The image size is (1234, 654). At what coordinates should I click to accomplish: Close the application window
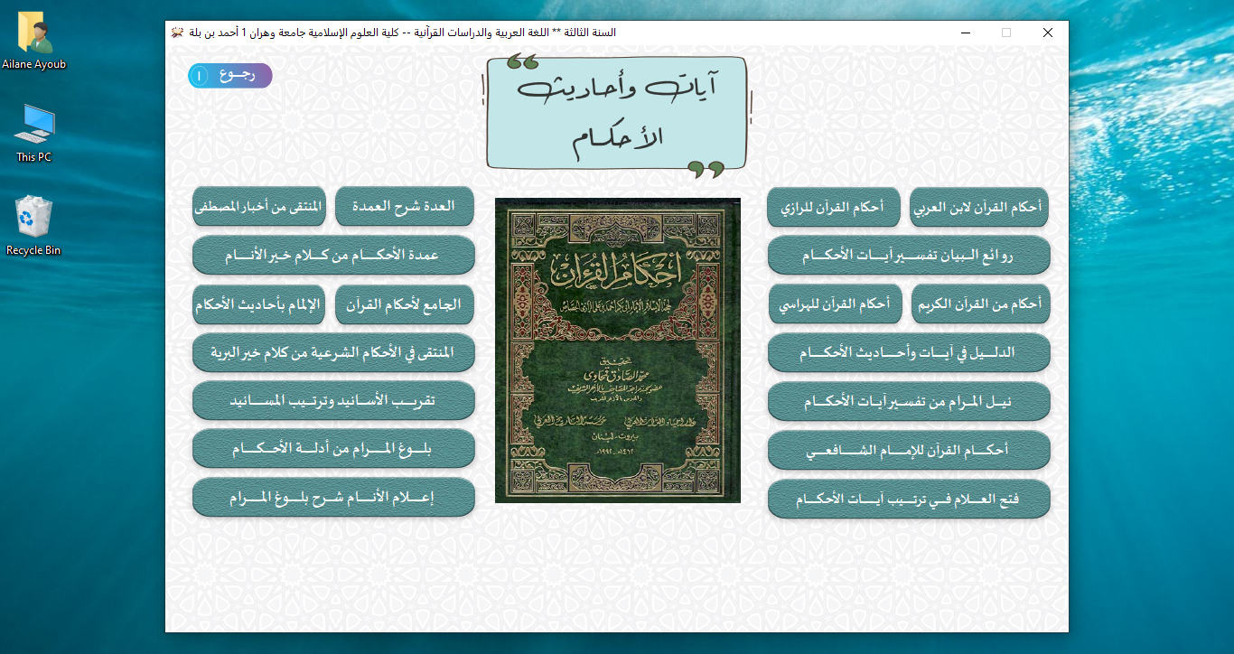pos(1048,33)
